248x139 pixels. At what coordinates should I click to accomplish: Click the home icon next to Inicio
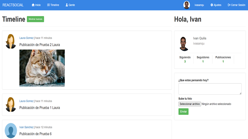(x=33, y=5)
